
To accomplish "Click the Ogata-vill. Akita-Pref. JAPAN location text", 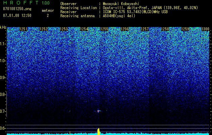I will [150, 8].
